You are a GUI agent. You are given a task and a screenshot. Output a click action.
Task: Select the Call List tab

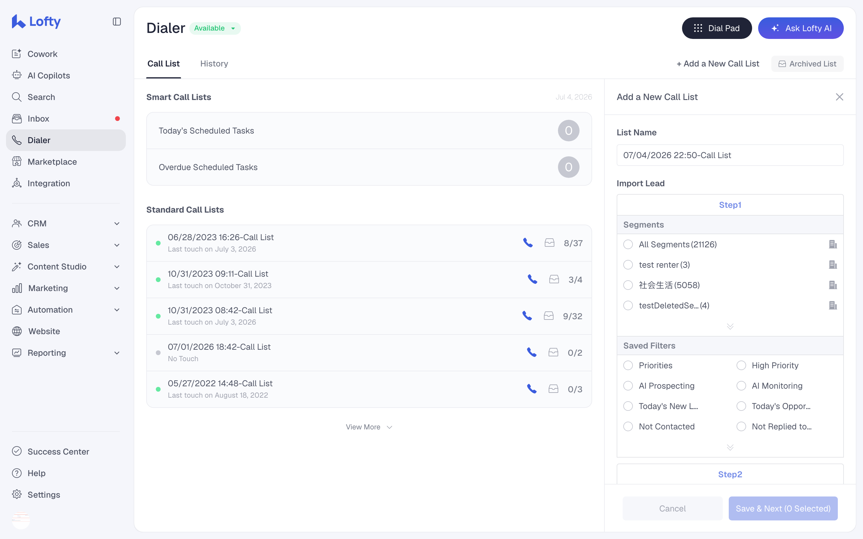tap(163, 63)
